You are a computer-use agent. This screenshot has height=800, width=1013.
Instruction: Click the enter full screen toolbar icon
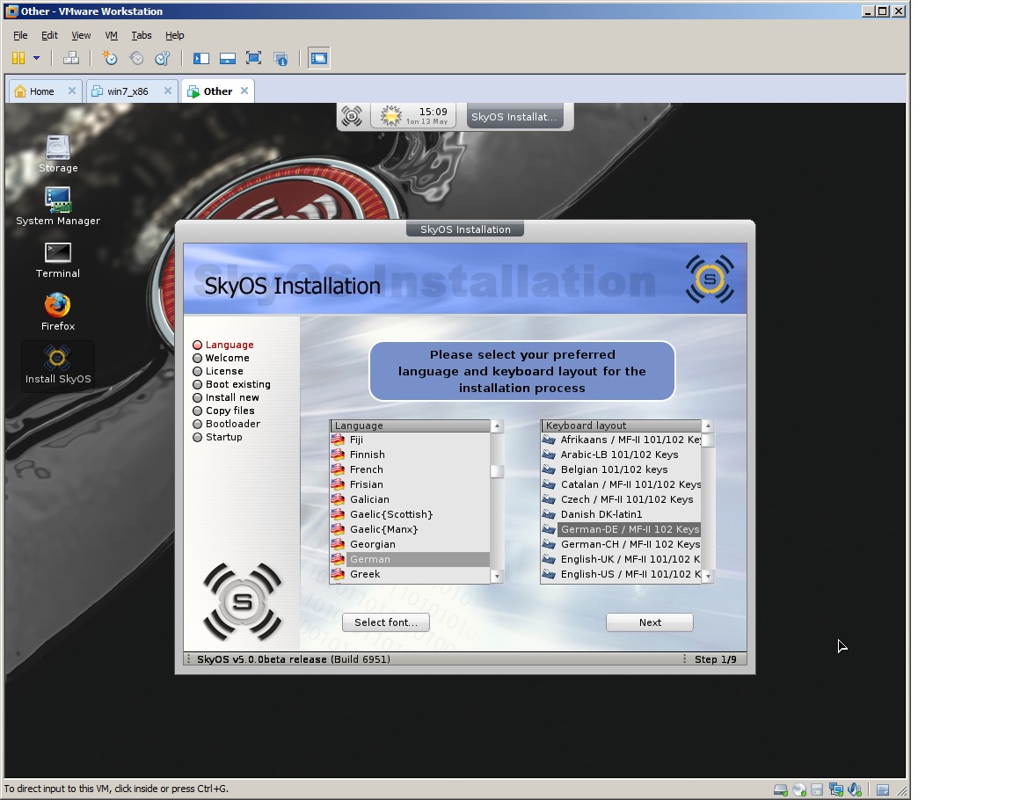tap(253, 58)
